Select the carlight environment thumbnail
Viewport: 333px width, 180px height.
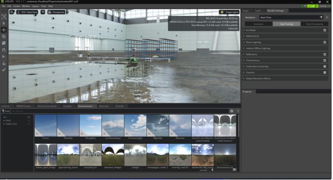pos(136,155)
